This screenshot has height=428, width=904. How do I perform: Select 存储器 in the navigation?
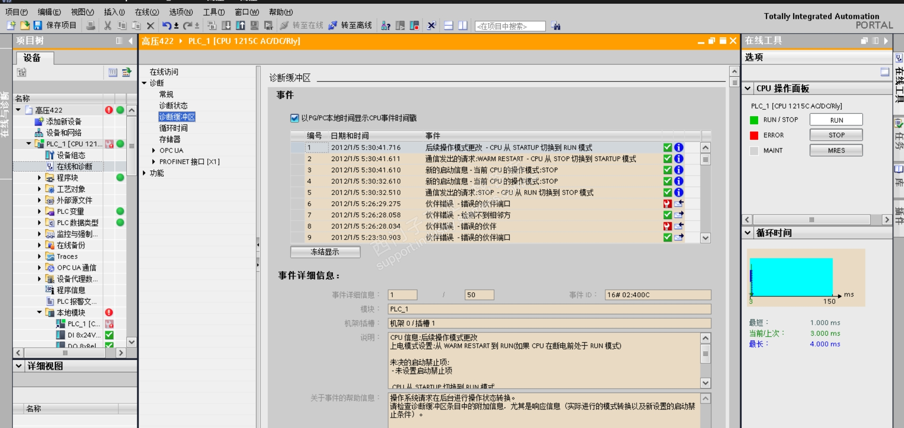tap(170, 140)
